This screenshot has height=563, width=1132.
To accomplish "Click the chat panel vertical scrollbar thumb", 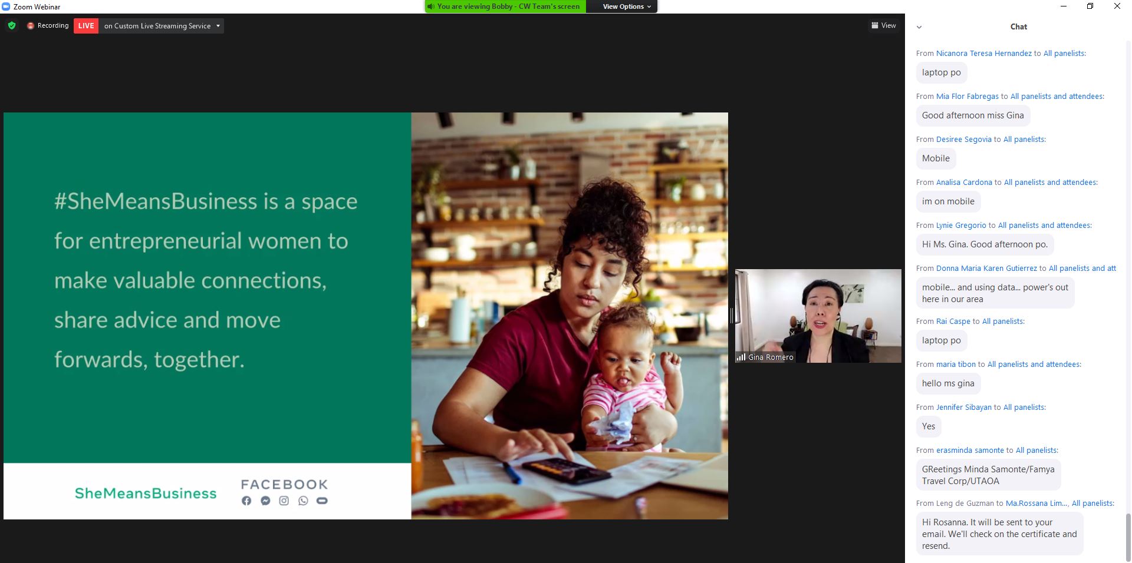I will coord(1128,537).
